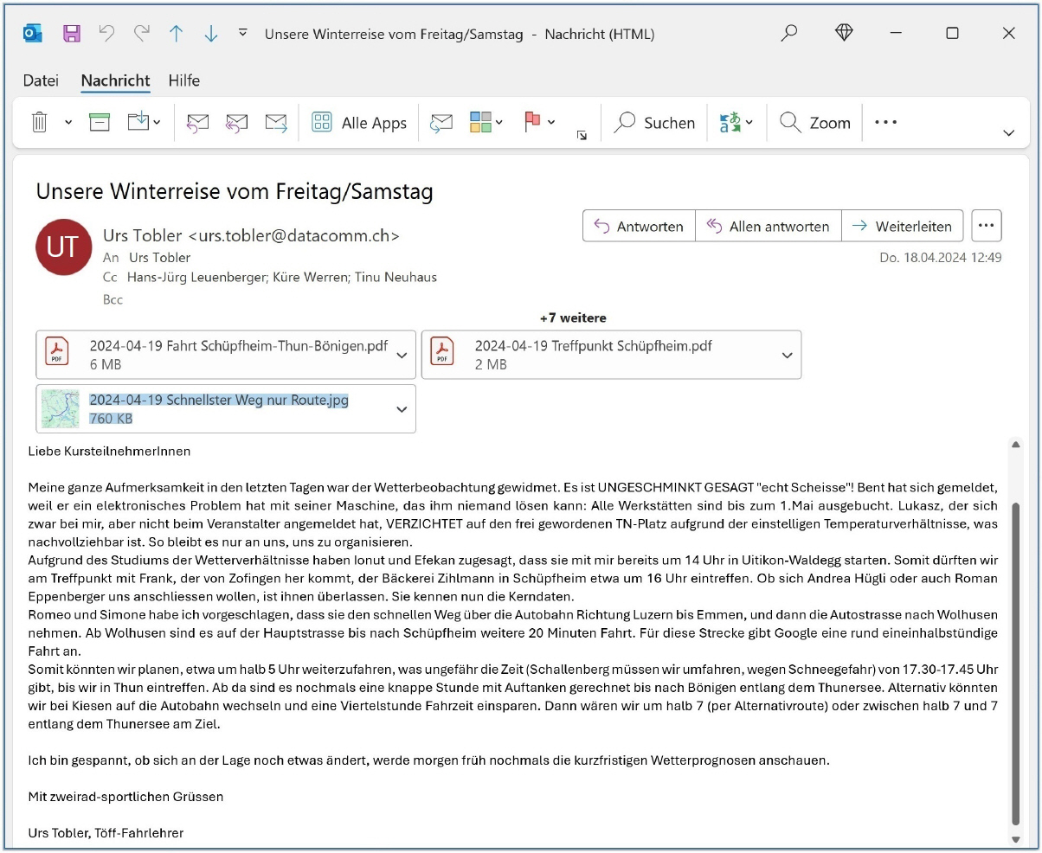Open the Datei menu
The image size is (1042, 853).
point(41,80)
